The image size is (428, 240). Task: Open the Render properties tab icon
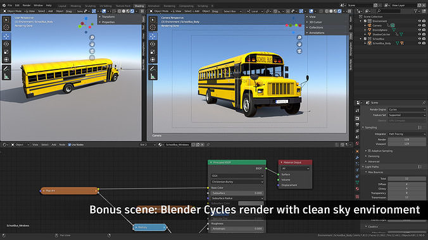click(357, 119)
